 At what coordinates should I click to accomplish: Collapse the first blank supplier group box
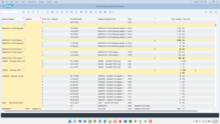coord(24,25)
